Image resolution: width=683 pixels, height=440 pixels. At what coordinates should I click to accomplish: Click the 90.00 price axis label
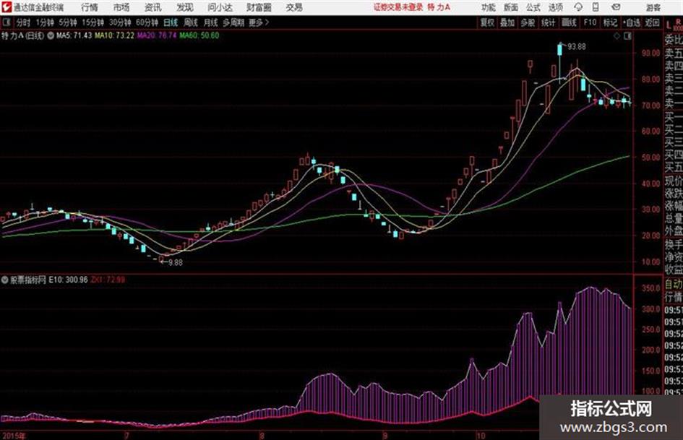coord(650,53)
